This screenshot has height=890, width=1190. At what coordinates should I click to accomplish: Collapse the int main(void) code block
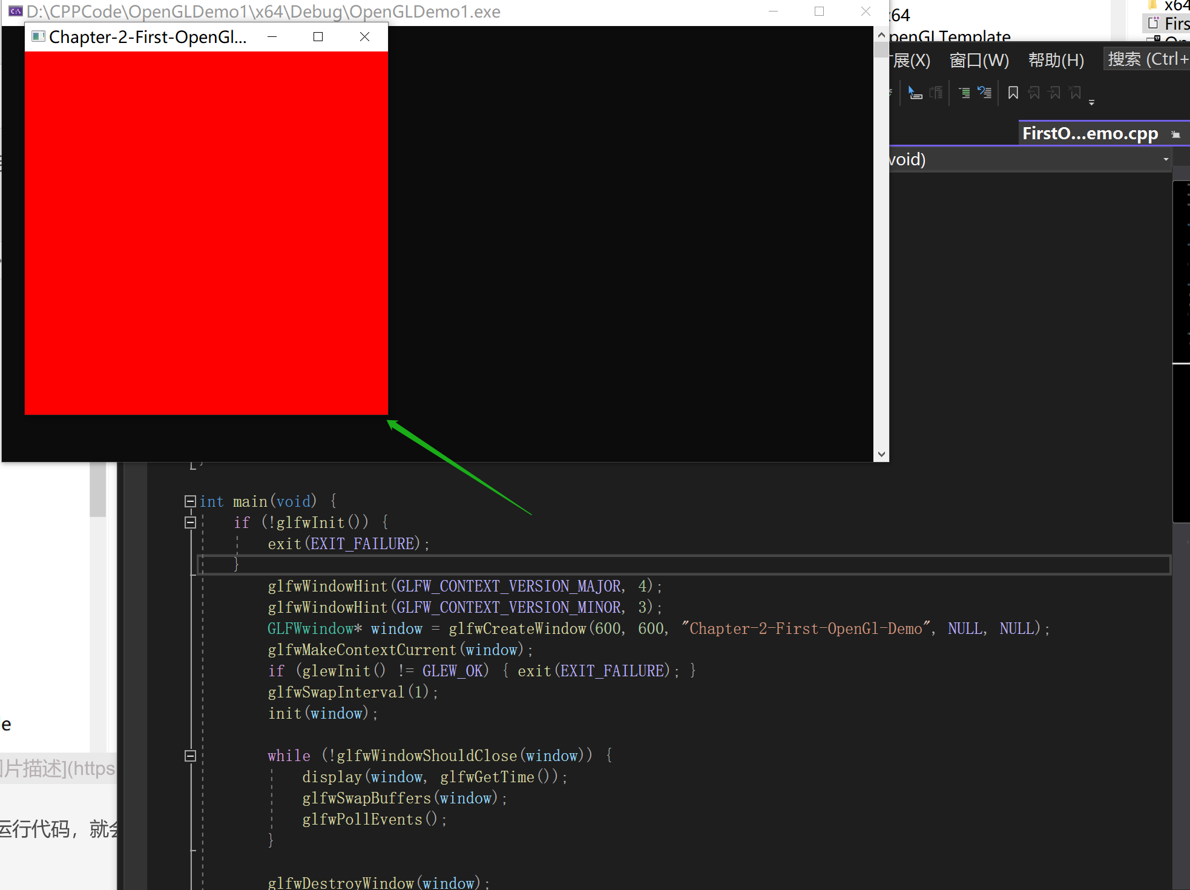190,501
